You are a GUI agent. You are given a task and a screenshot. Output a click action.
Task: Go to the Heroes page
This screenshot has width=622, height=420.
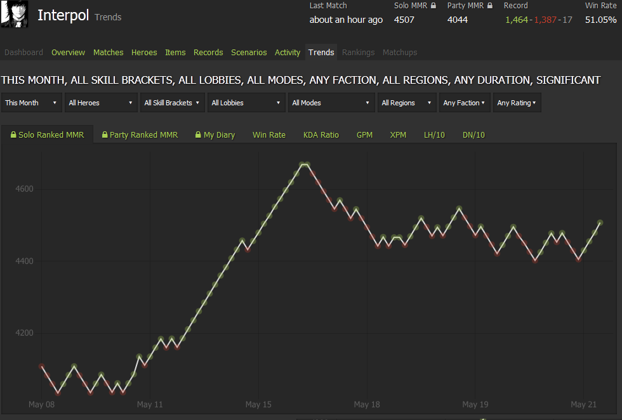pos(144,53)
